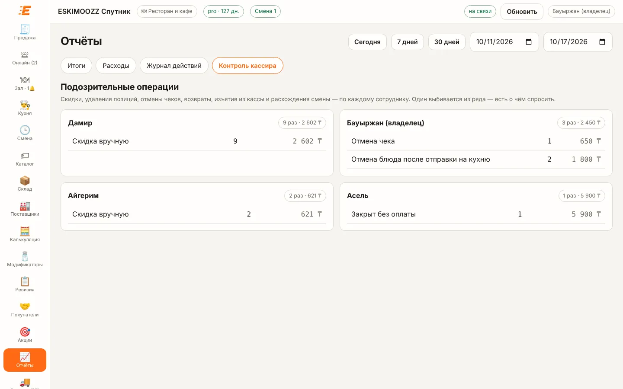Open Поставщики factory icon
Image resolution: width=623 pixels, height=389 pixels.
click(25, 206)
